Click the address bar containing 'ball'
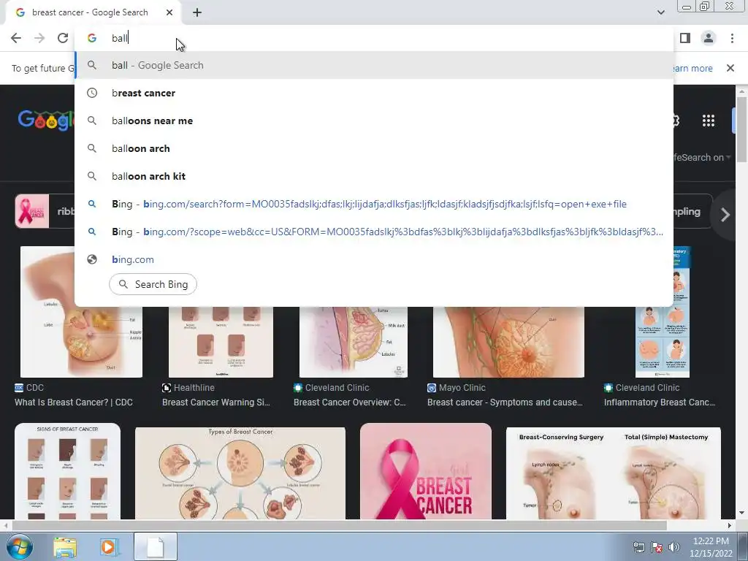Screen dimensions: 748x561 pyautogui.click(x=374, y=38)
